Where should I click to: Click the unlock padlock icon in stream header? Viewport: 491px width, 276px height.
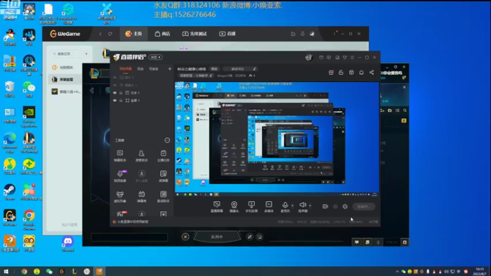[341, 72]
